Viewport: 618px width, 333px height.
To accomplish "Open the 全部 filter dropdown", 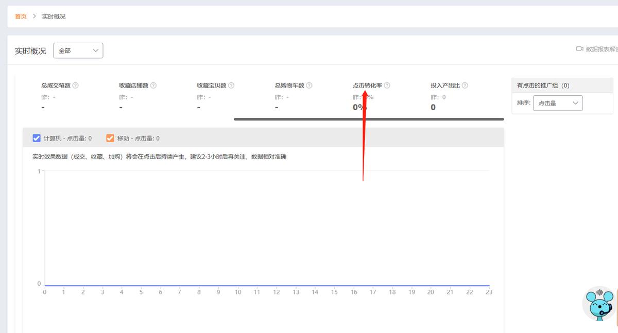I will [x=78, y=50].
